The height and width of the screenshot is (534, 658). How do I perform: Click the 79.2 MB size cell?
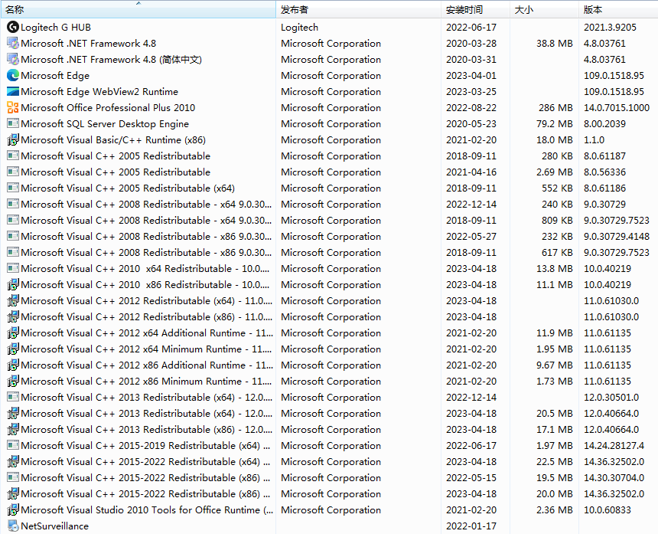555,124
